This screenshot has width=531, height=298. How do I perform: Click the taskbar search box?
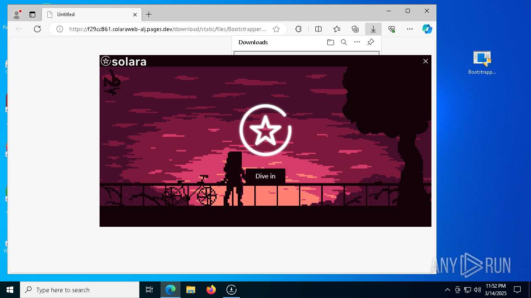tap(80, 290)
